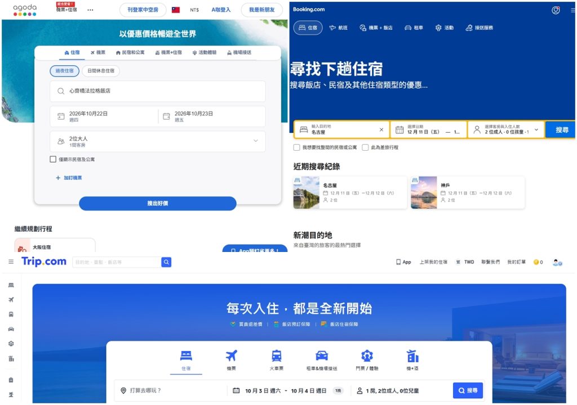The image size is (577, 405).
Task: Open Agoda check-out date 2026年10月23日
Action: coord(212,116)
